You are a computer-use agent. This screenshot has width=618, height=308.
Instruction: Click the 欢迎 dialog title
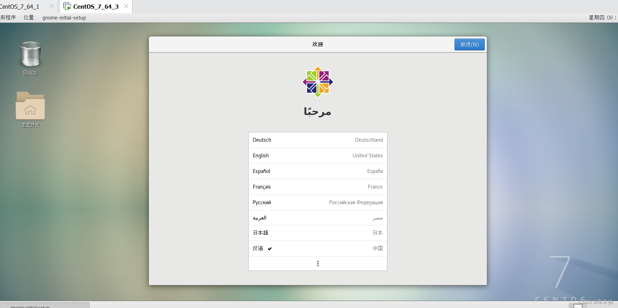pos(318,44)
